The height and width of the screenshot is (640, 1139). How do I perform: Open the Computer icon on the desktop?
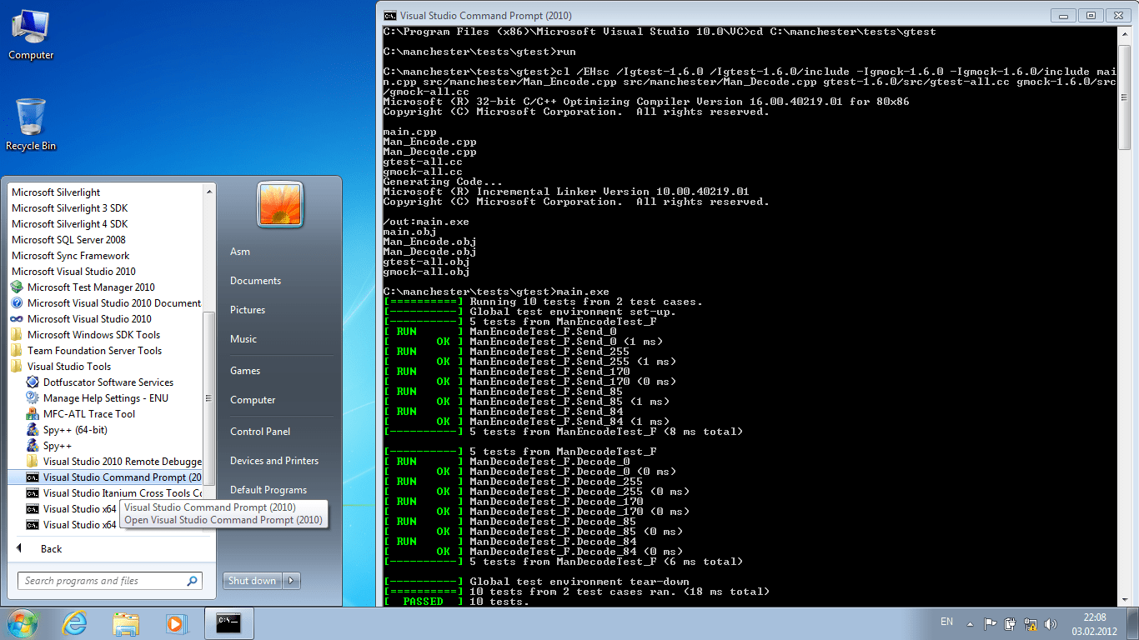click(31, 35)
